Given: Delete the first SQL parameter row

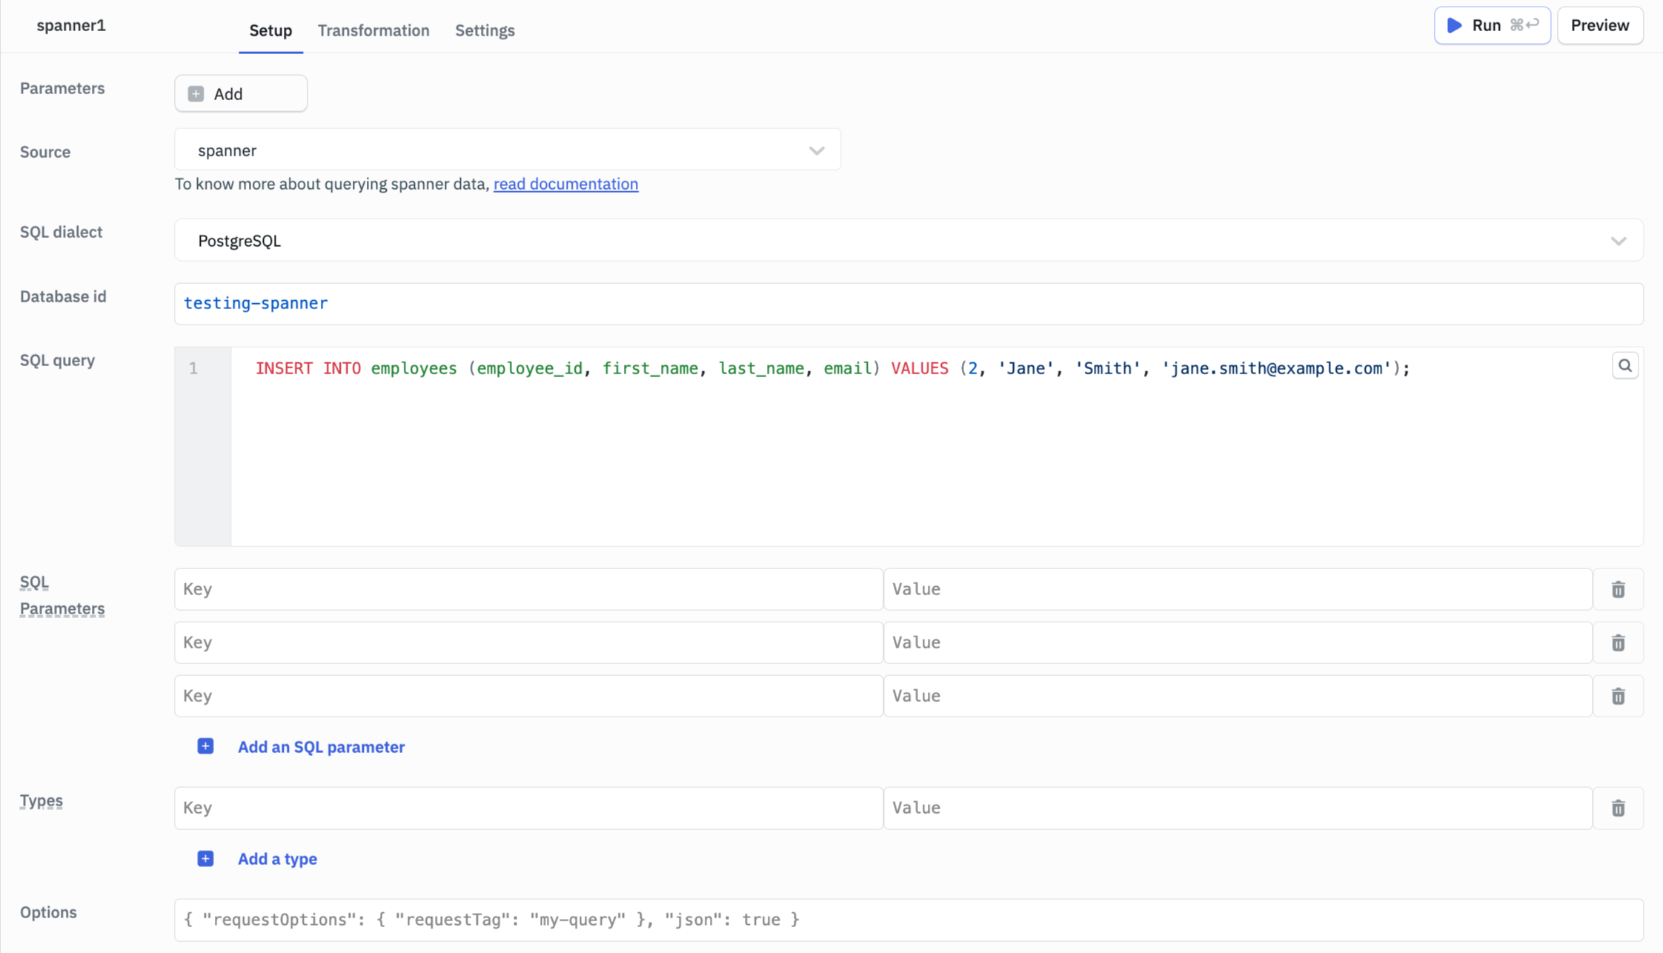Looking at the screenshot, I should (x=1618, y=589).
